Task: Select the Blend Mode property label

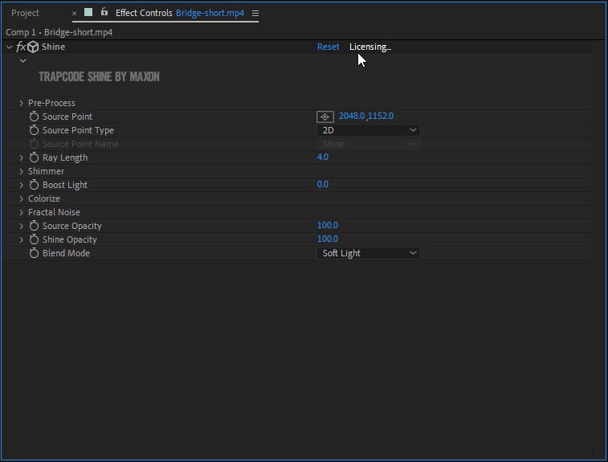Action: (67, 253)
